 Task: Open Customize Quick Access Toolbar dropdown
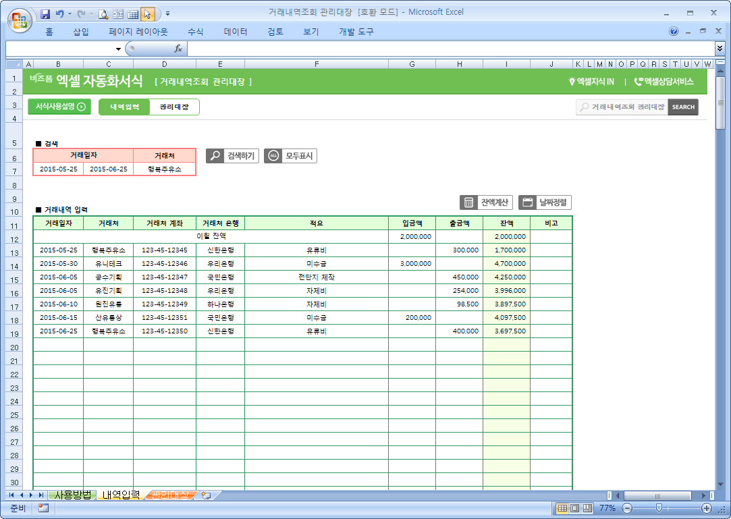(x=167, y=13)
